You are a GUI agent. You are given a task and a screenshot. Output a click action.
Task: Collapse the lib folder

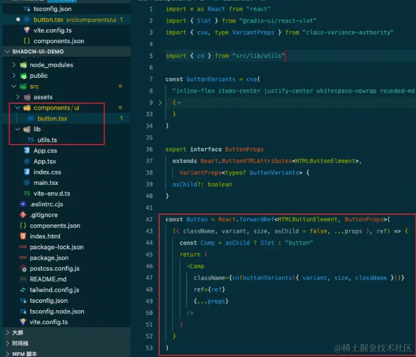tap(18, 129)
